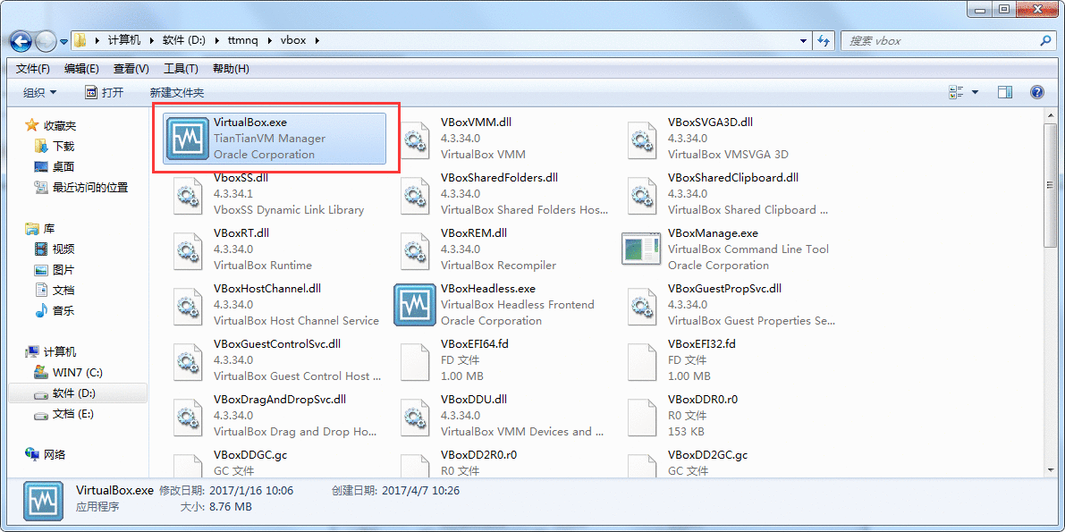Click the 搜索 vbox search field

tap(939, 41)
